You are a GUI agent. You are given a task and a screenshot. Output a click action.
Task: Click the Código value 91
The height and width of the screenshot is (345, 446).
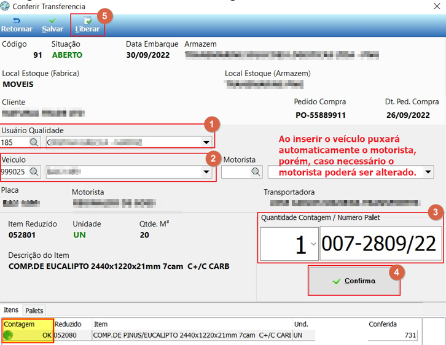[37, 55]
